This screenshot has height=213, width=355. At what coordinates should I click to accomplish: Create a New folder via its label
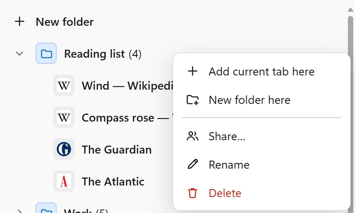(64, 22)
